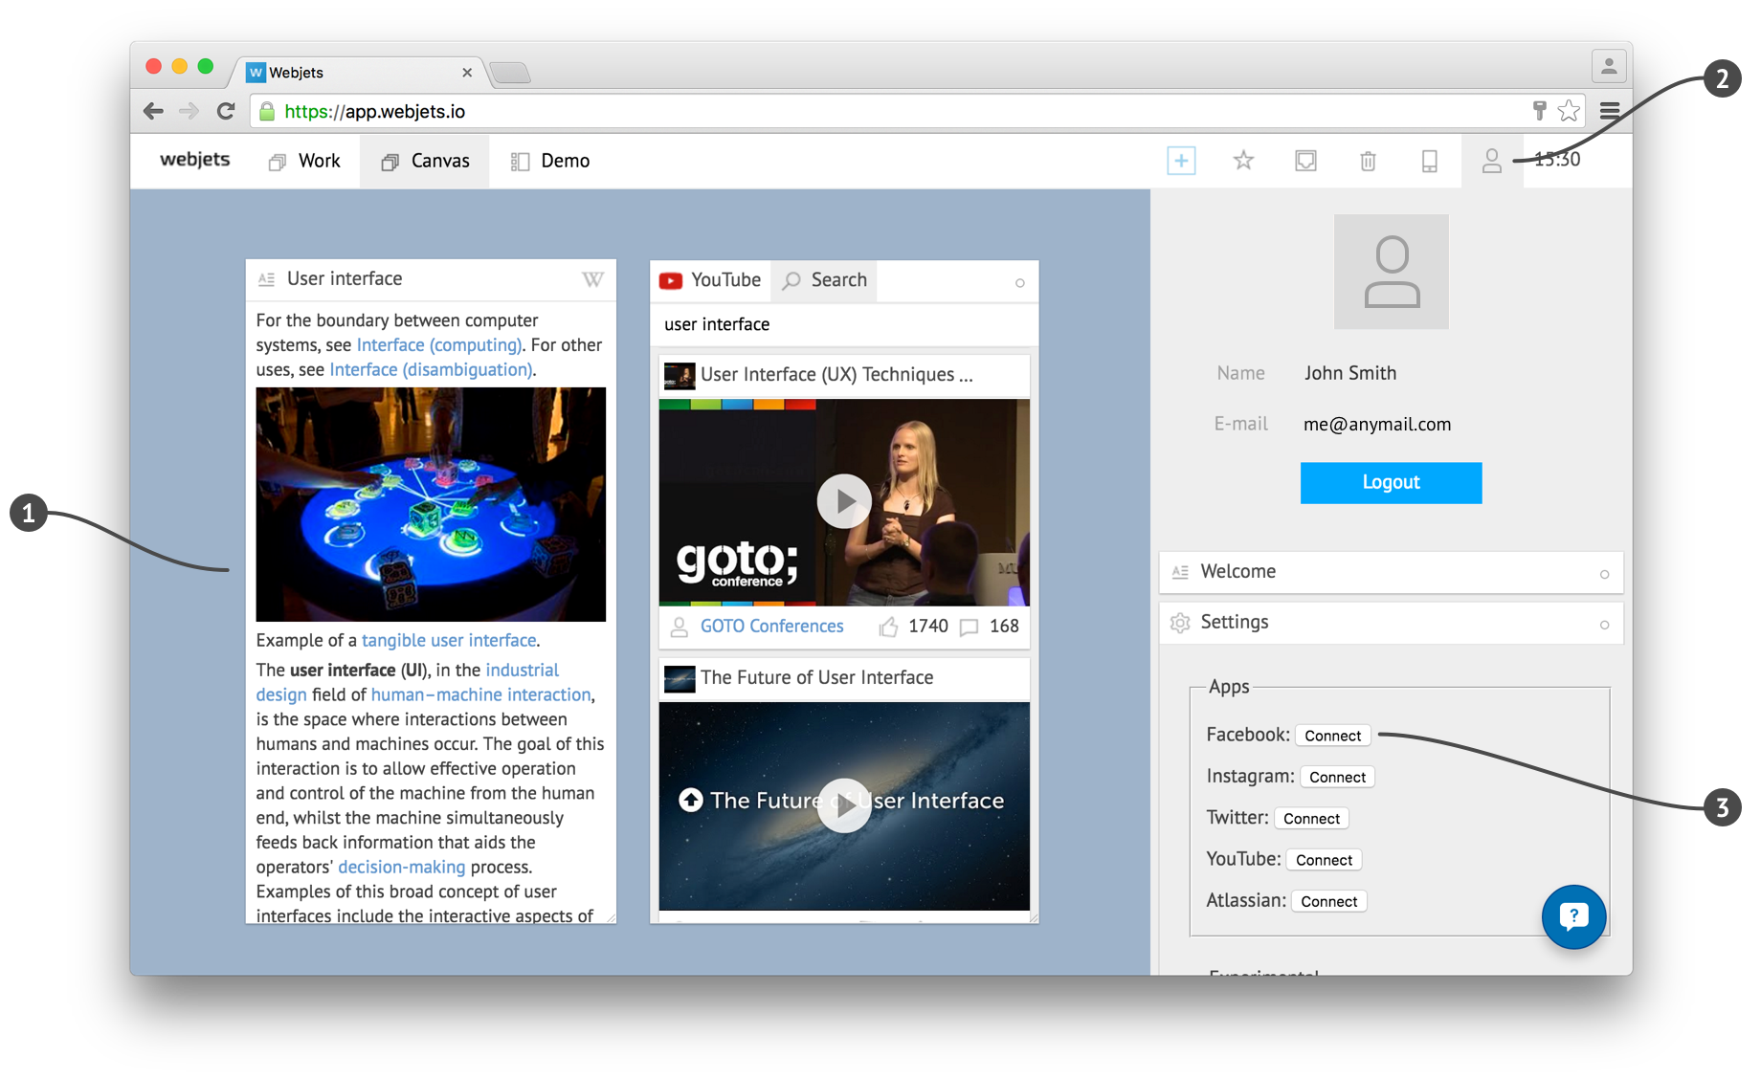Connect the YouTube app
The image size is (1761, 1079).
[1324, 860]
